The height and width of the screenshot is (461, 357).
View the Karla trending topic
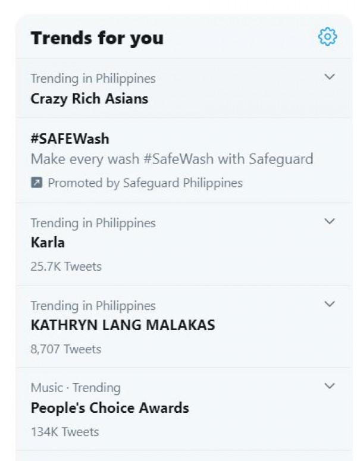point(48,243)
